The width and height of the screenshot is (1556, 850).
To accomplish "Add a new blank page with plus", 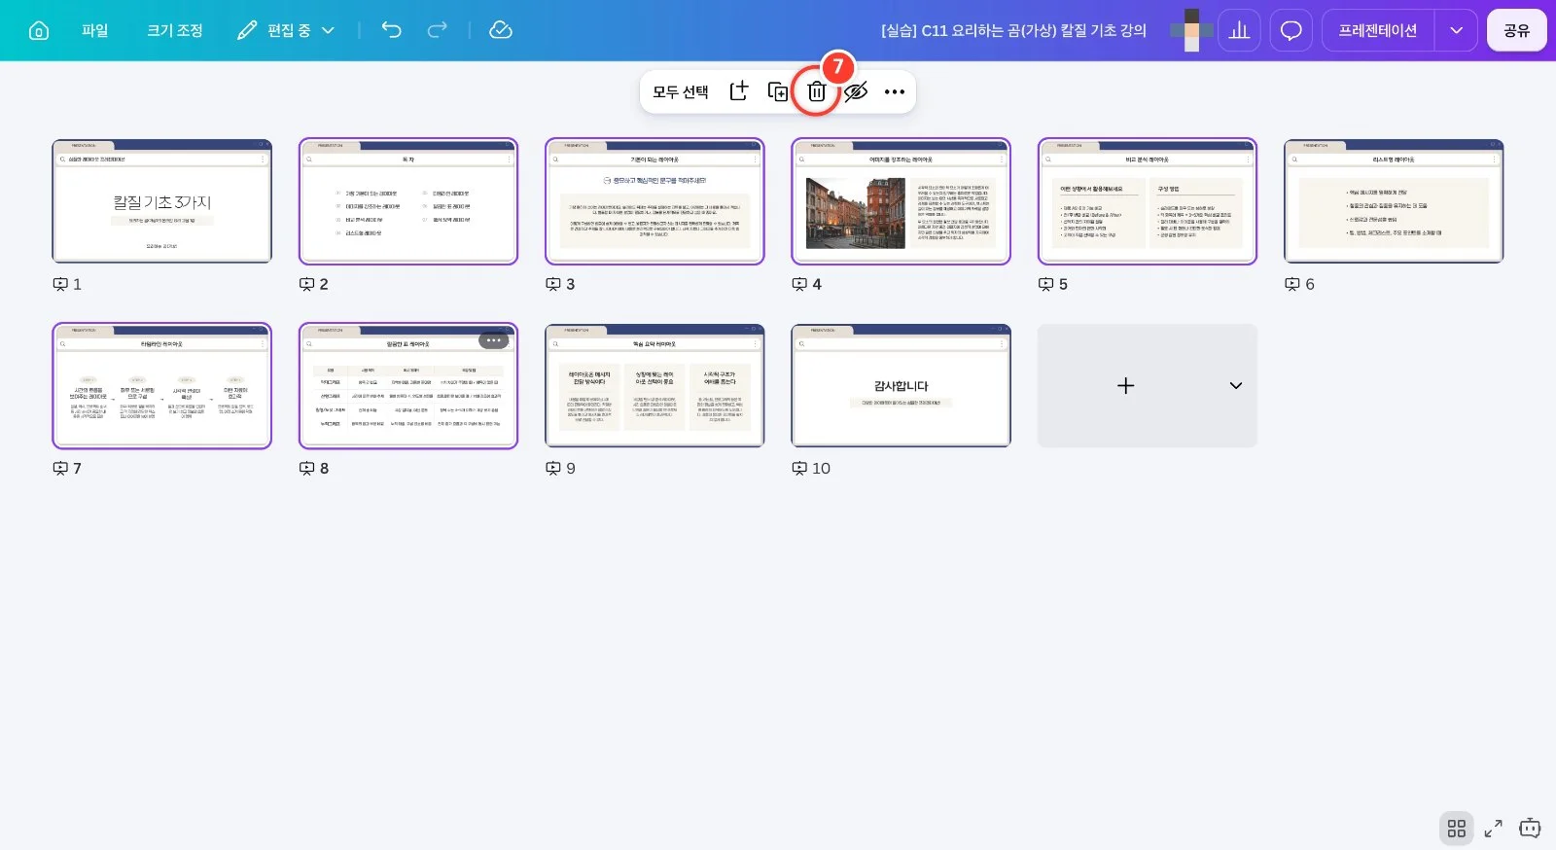I will (x=1125, y=385).
